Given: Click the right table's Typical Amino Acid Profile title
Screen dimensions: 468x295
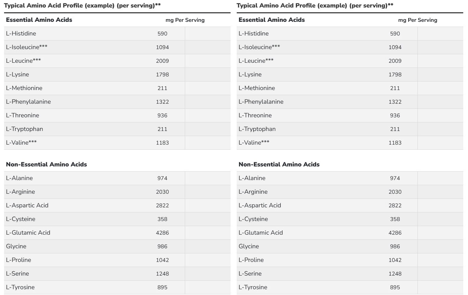Looking at the screenshot, I should pyautogui.click(x=315, y=5).
